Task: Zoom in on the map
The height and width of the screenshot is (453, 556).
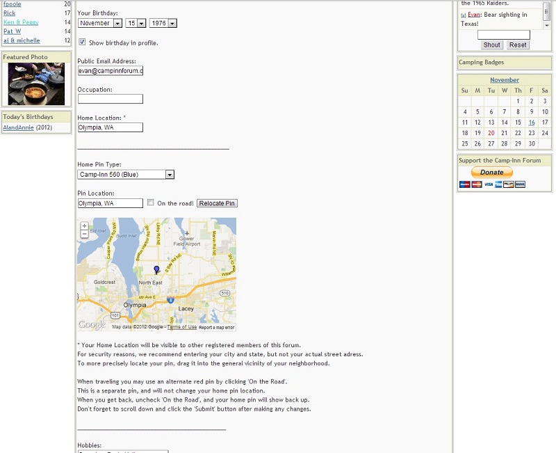Action: pos(85,226)
